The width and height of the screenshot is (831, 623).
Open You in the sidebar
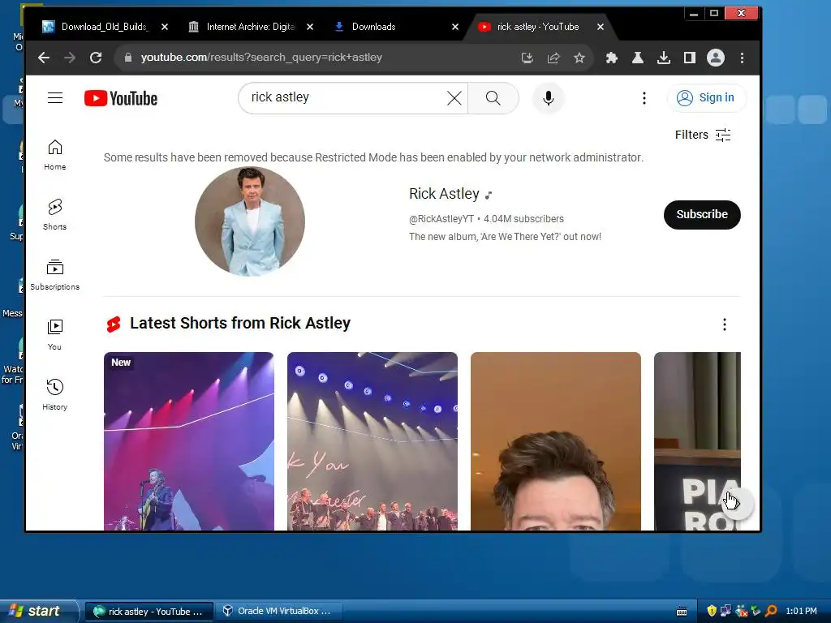point(55,334)
